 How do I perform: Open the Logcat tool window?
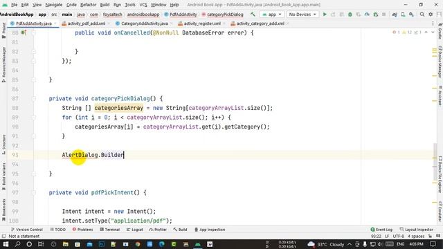tap(134, 230)
